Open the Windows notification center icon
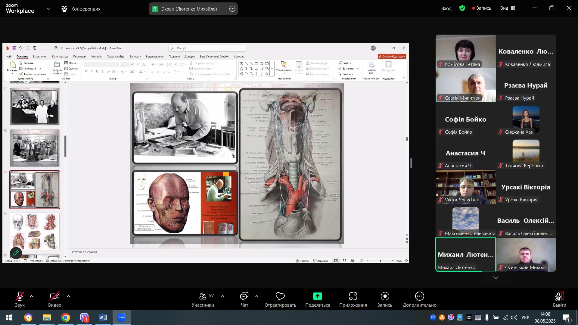The image size is (578, 325). (x=566, y=317)
